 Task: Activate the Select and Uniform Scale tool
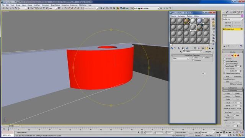47,8
